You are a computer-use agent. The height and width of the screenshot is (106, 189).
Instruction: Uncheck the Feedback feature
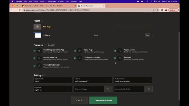click(115, 58)
